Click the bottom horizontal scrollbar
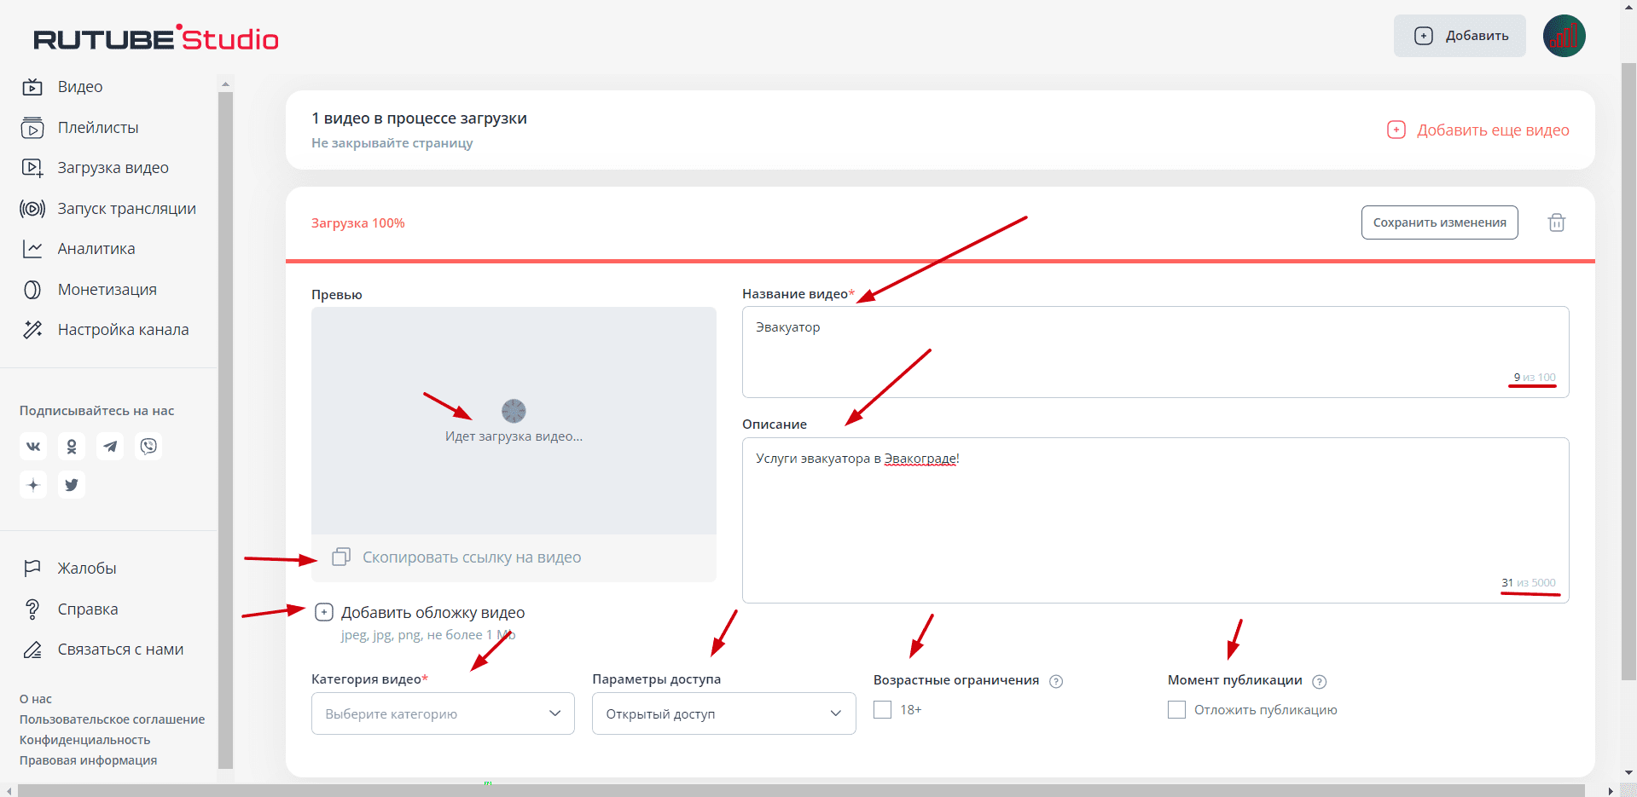 point(801,790)
